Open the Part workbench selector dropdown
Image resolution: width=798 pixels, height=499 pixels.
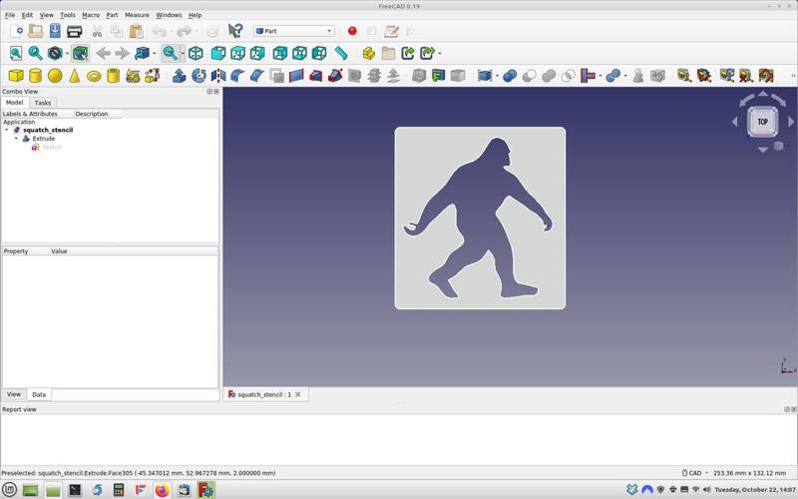(x=294, y=31)
